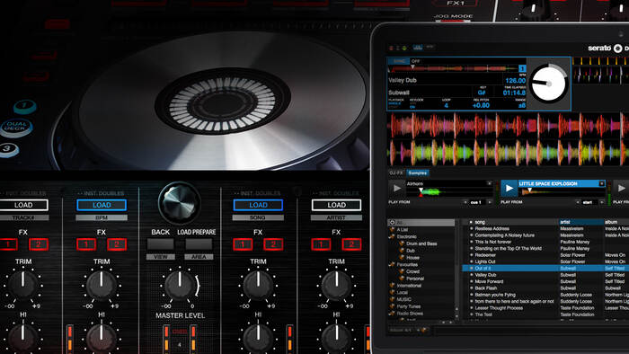This screenshot has width=629, height=354.
Task: Click the large browse rotary knob above BACK
Action: click(x=180, y=202)
